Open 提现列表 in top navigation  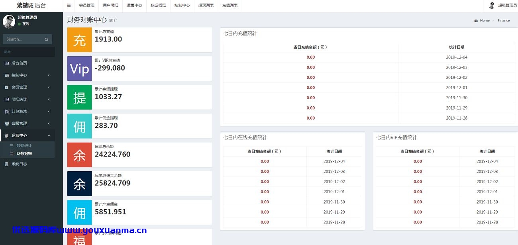click(206, 5)
